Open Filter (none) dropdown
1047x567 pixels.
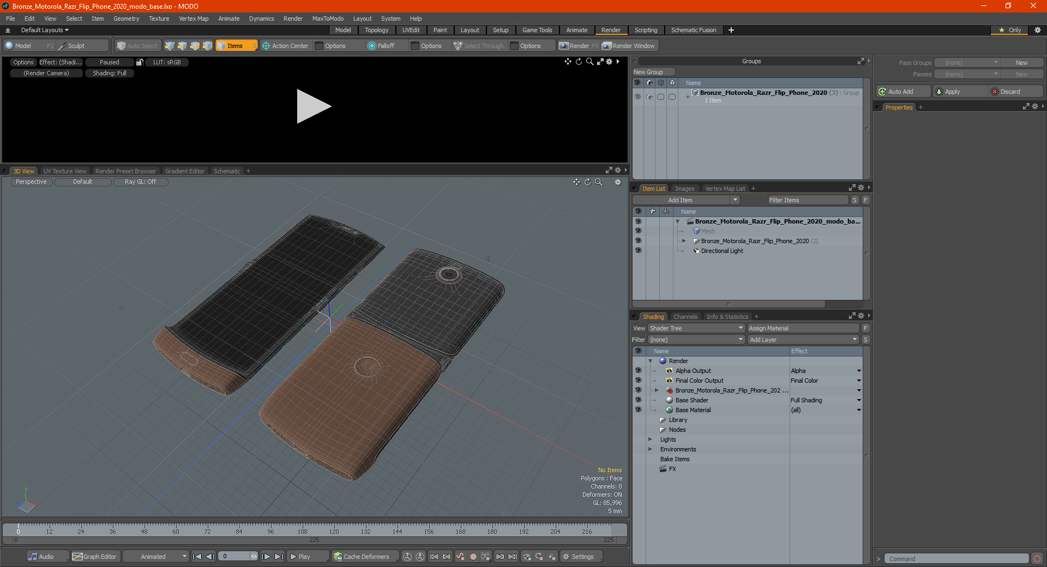point(696,340)
